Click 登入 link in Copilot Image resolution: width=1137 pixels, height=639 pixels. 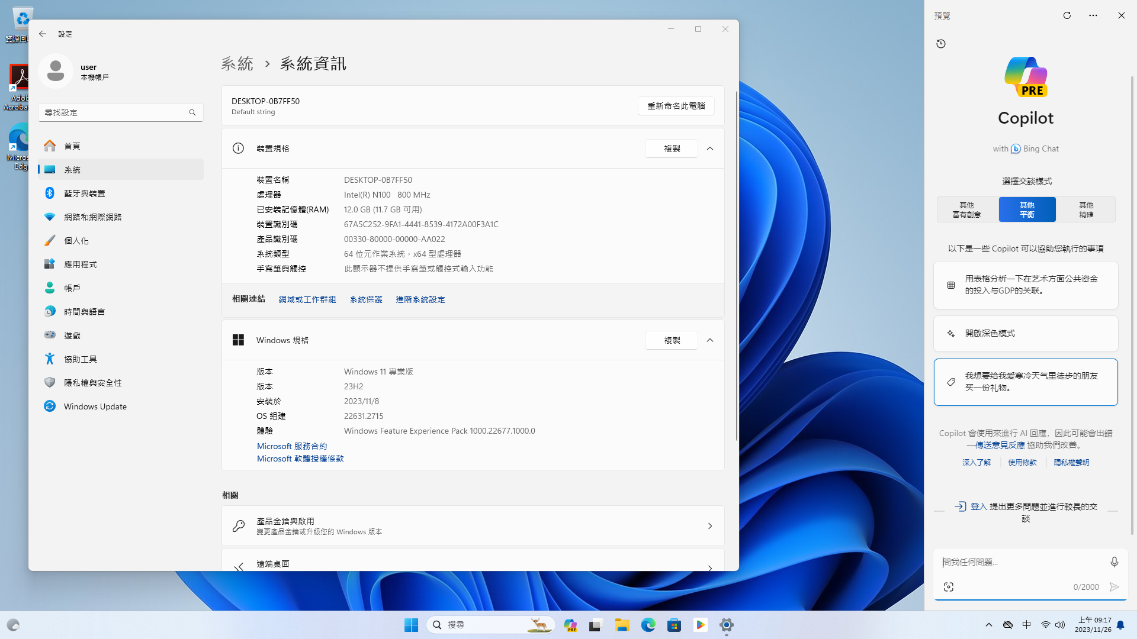(978, 506)
